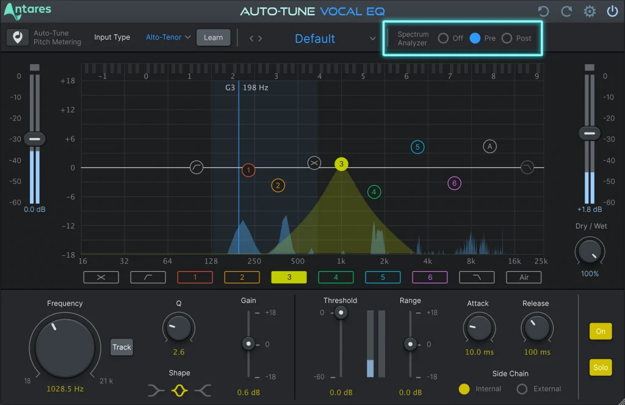Open settings with the gear icon
Screen dimensions: 625x405
[x=590, y=11]
